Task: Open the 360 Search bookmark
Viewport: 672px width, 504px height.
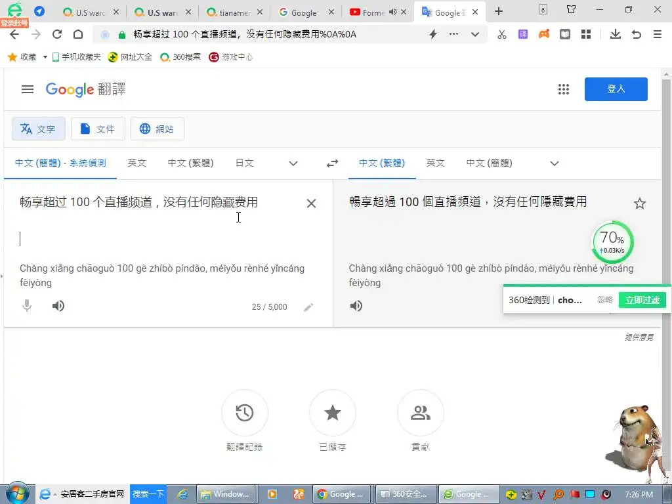Action: click(180, 57)
